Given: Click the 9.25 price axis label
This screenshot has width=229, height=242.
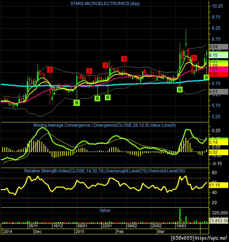Looking at the screenshot, I should [x=216, y=28].
